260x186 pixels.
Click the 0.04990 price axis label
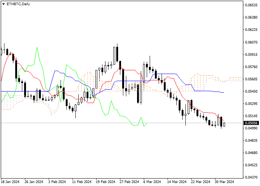(x=251, y=128)
